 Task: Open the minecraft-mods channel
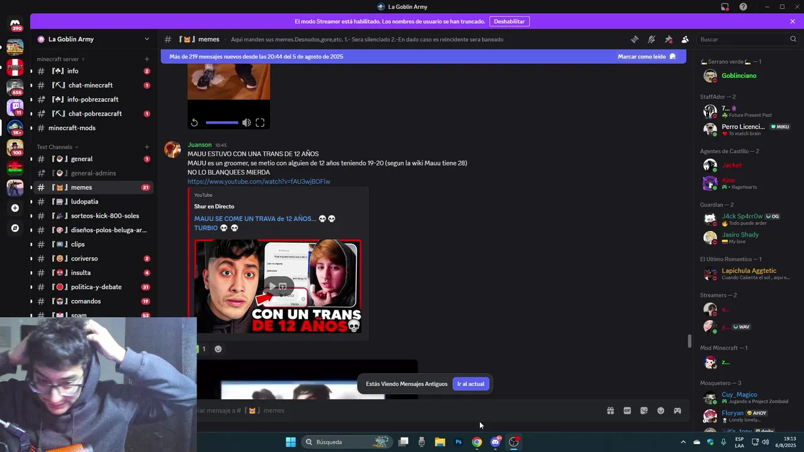point(93,128)
